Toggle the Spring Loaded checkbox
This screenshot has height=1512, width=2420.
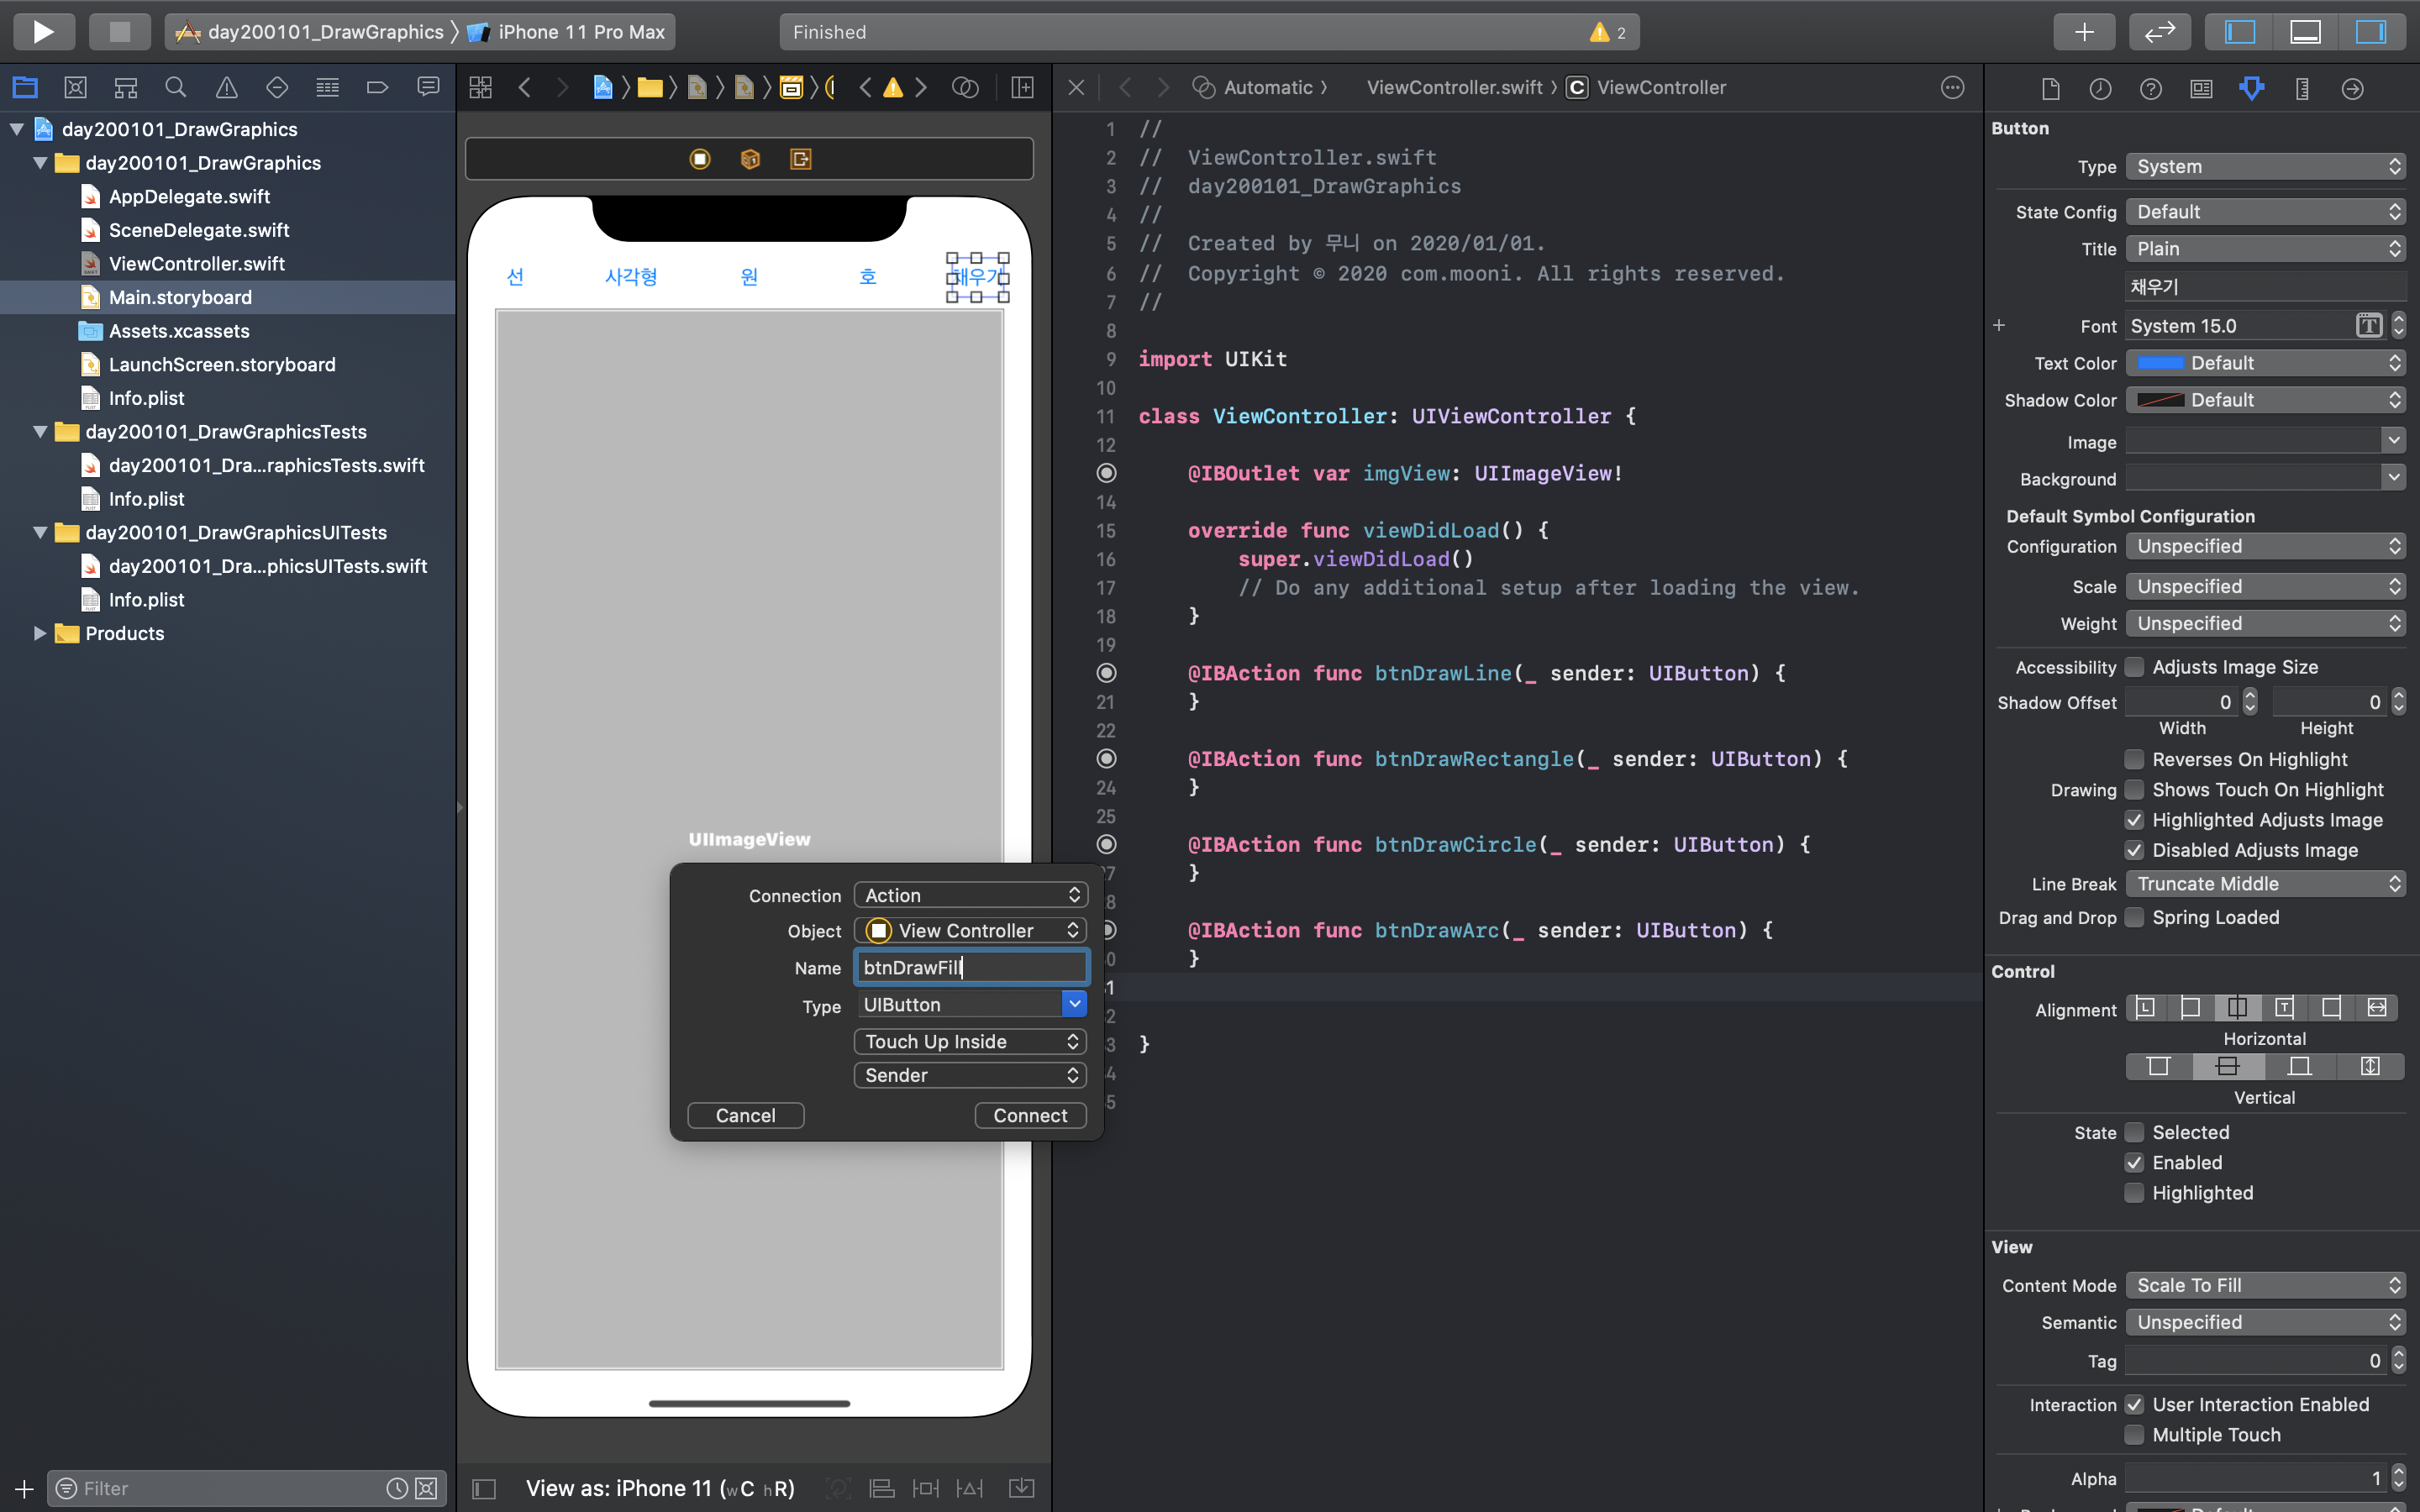(x=2134, y=917)
